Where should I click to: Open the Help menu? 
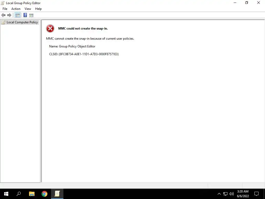[38, 9]
